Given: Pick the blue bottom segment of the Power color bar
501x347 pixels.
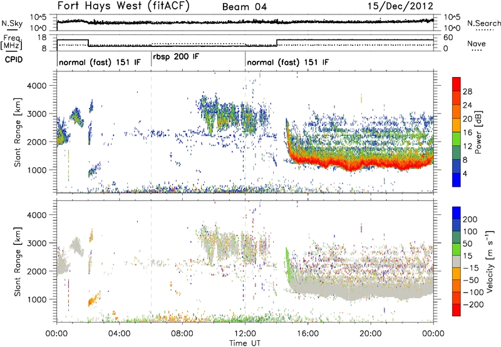Looking at the screenshot, I should (x=457, y=180).
